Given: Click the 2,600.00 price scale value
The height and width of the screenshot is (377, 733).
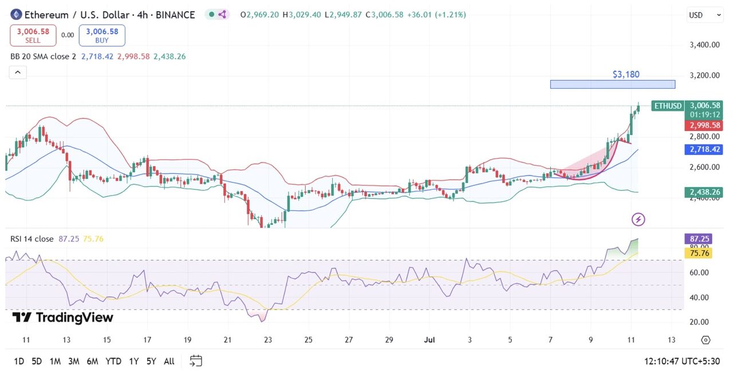Looking at the screenshot, I should [705, 167].
